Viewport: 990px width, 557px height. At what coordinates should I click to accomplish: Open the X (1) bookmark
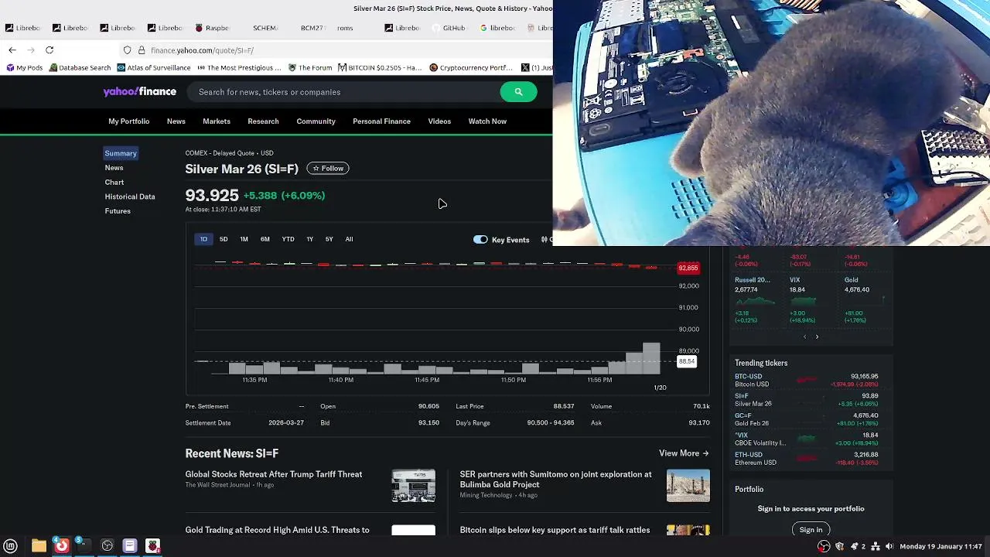537,67
